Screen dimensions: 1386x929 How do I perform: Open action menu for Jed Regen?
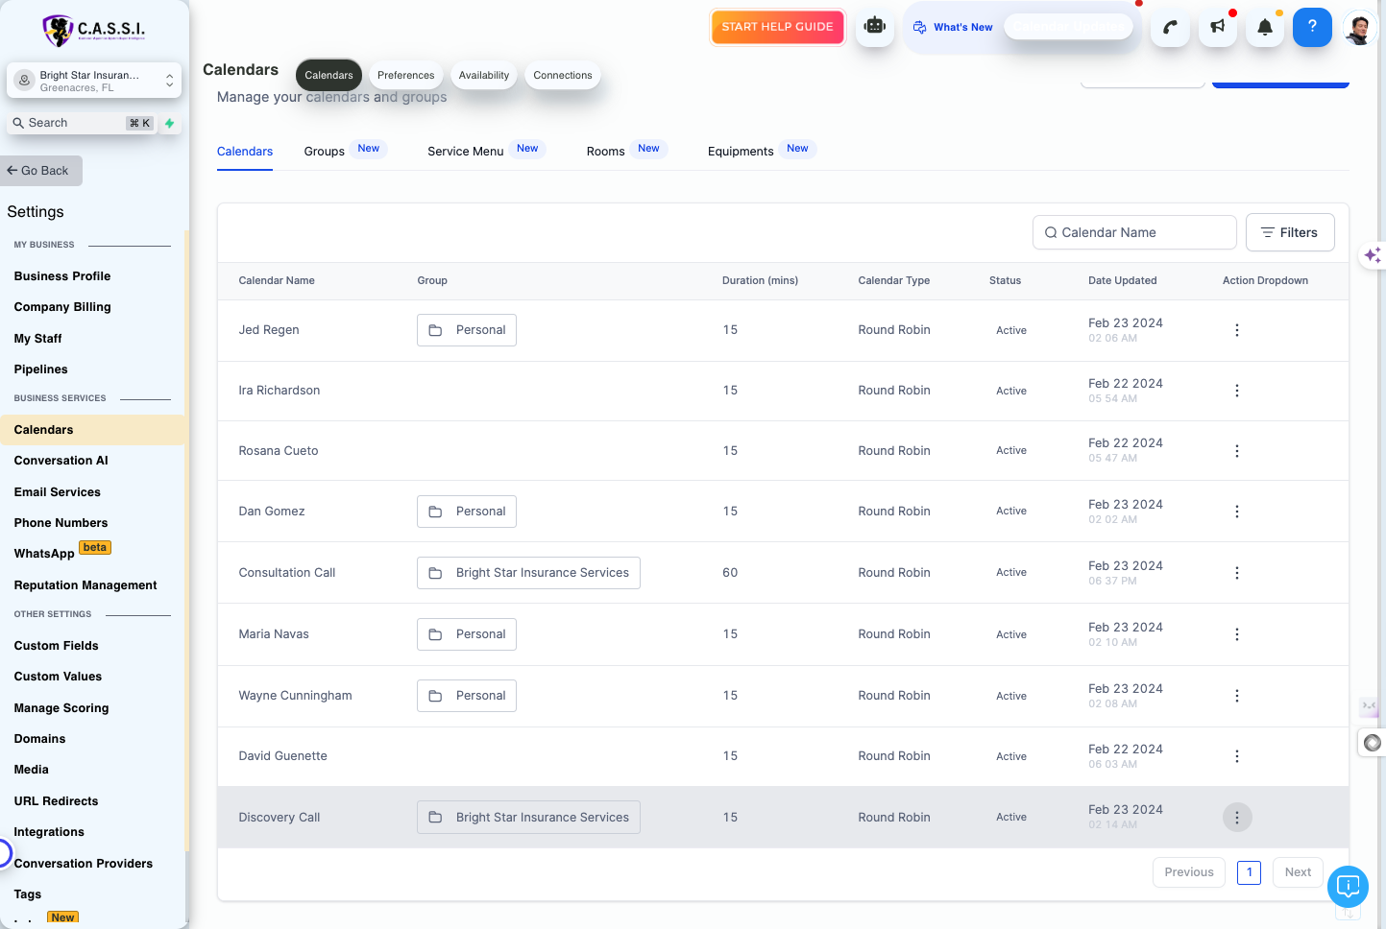pos(1237,330)
